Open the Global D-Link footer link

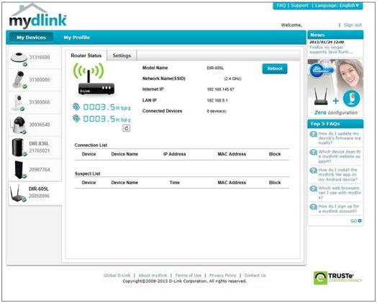coord(117,276)
